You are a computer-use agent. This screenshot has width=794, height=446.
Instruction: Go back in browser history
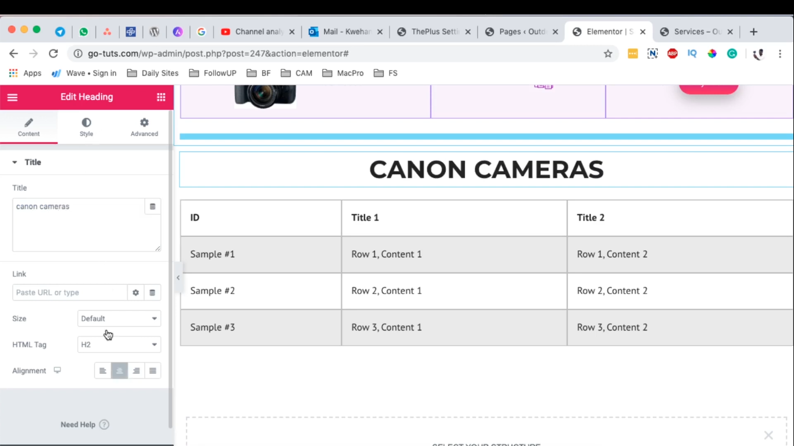click(x=13, y=53)
